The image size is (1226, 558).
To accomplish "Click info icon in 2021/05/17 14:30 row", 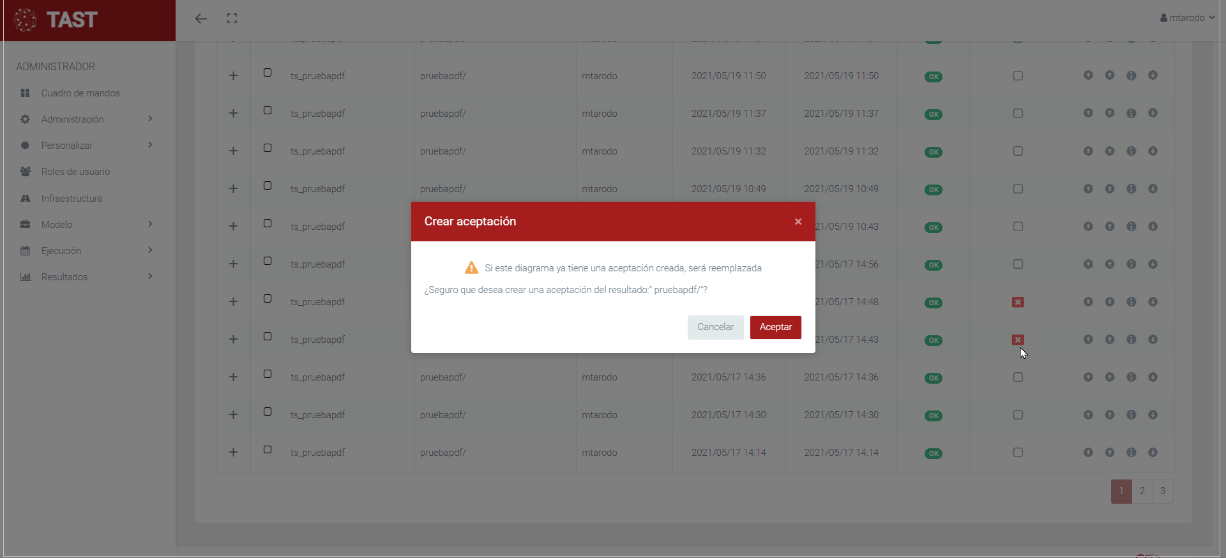I will point(1131,415).
